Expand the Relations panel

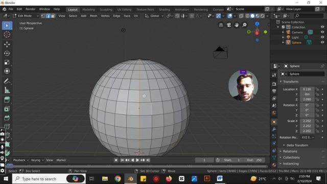(290, 151)
